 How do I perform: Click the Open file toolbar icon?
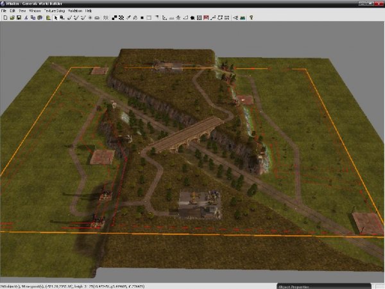coord(11,17)
